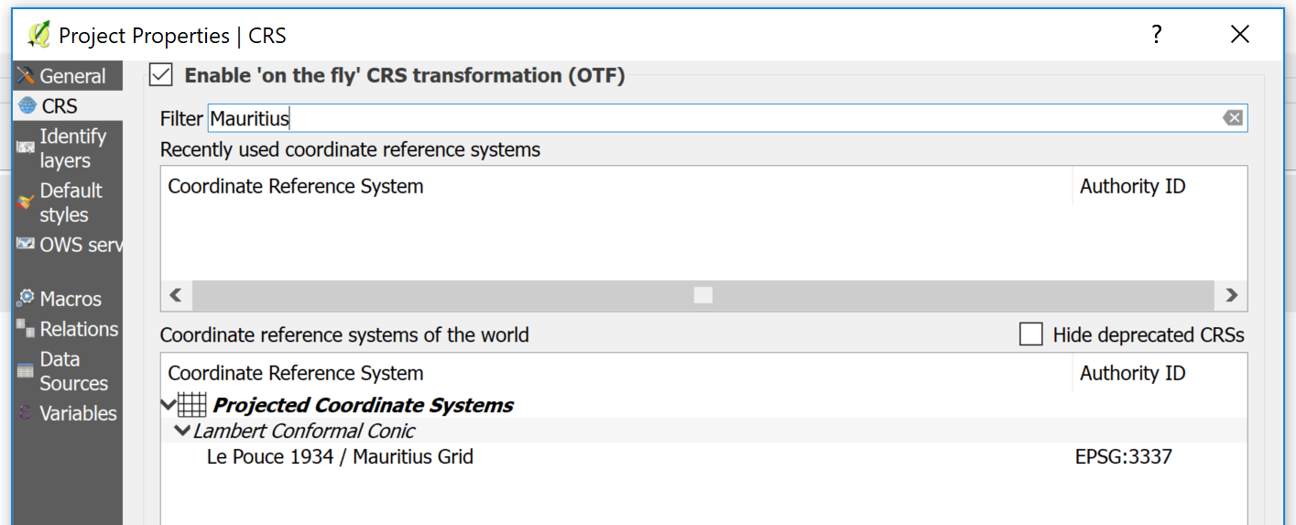Disable 'on the fly' CRS transformation checkbox
Screen dimensions: 1296x525
pyautogui.click(x=161, y=75)
